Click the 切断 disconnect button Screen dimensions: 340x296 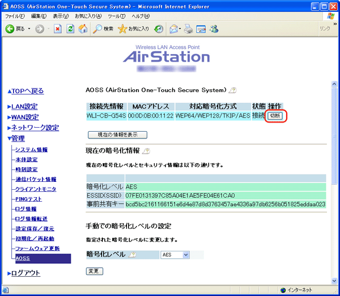pos(275,116)
